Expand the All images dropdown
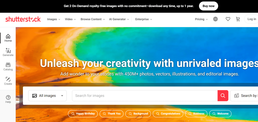The width and height of the screenshot is (258, 122). tap(47, 96)
